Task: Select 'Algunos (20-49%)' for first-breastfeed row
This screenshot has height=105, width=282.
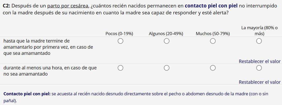Action: [166, 41]
